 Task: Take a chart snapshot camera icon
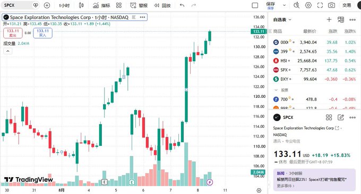pos(331,5)
